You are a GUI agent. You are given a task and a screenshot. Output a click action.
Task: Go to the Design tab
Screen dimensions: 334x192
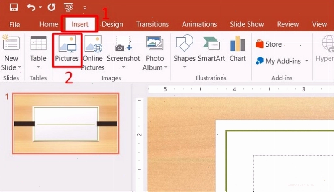112,24
